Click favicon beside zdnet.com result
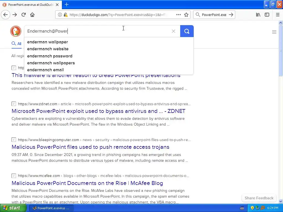 14,104
